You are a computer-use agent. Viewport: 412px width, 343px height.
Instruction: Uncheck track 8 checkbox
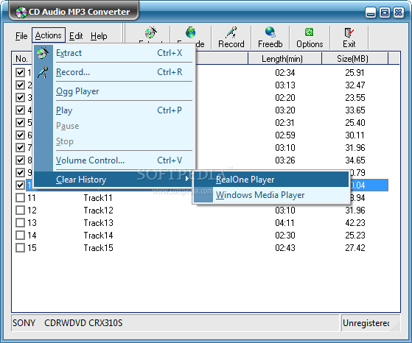20,160
